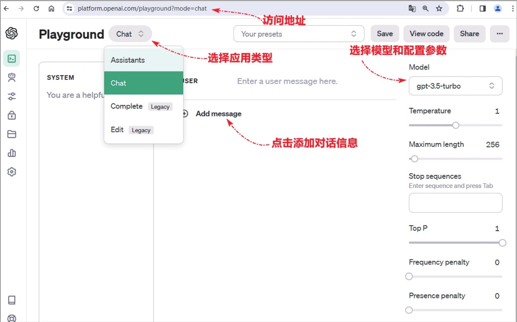
Task: Open the gpt-3.5-turbo Model dropdown
Action: [x=455, y=86]
